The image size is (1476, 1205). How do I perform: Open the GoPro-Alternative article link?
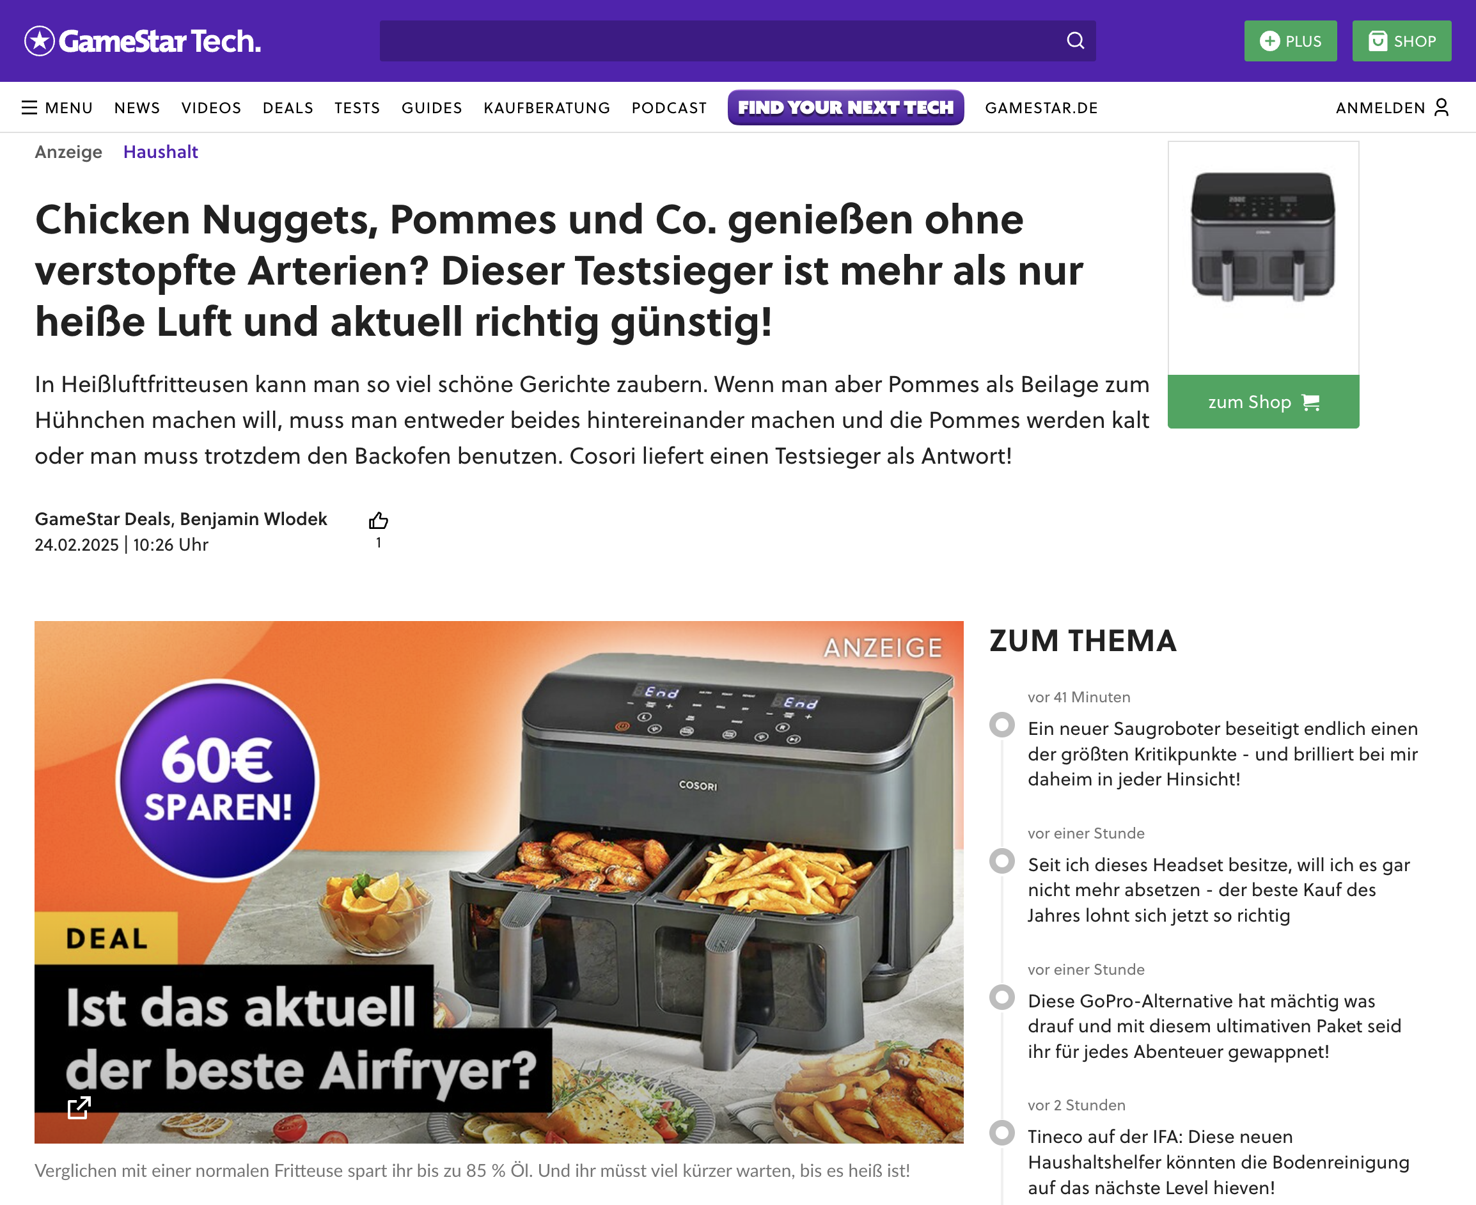coord(1214,1026)
